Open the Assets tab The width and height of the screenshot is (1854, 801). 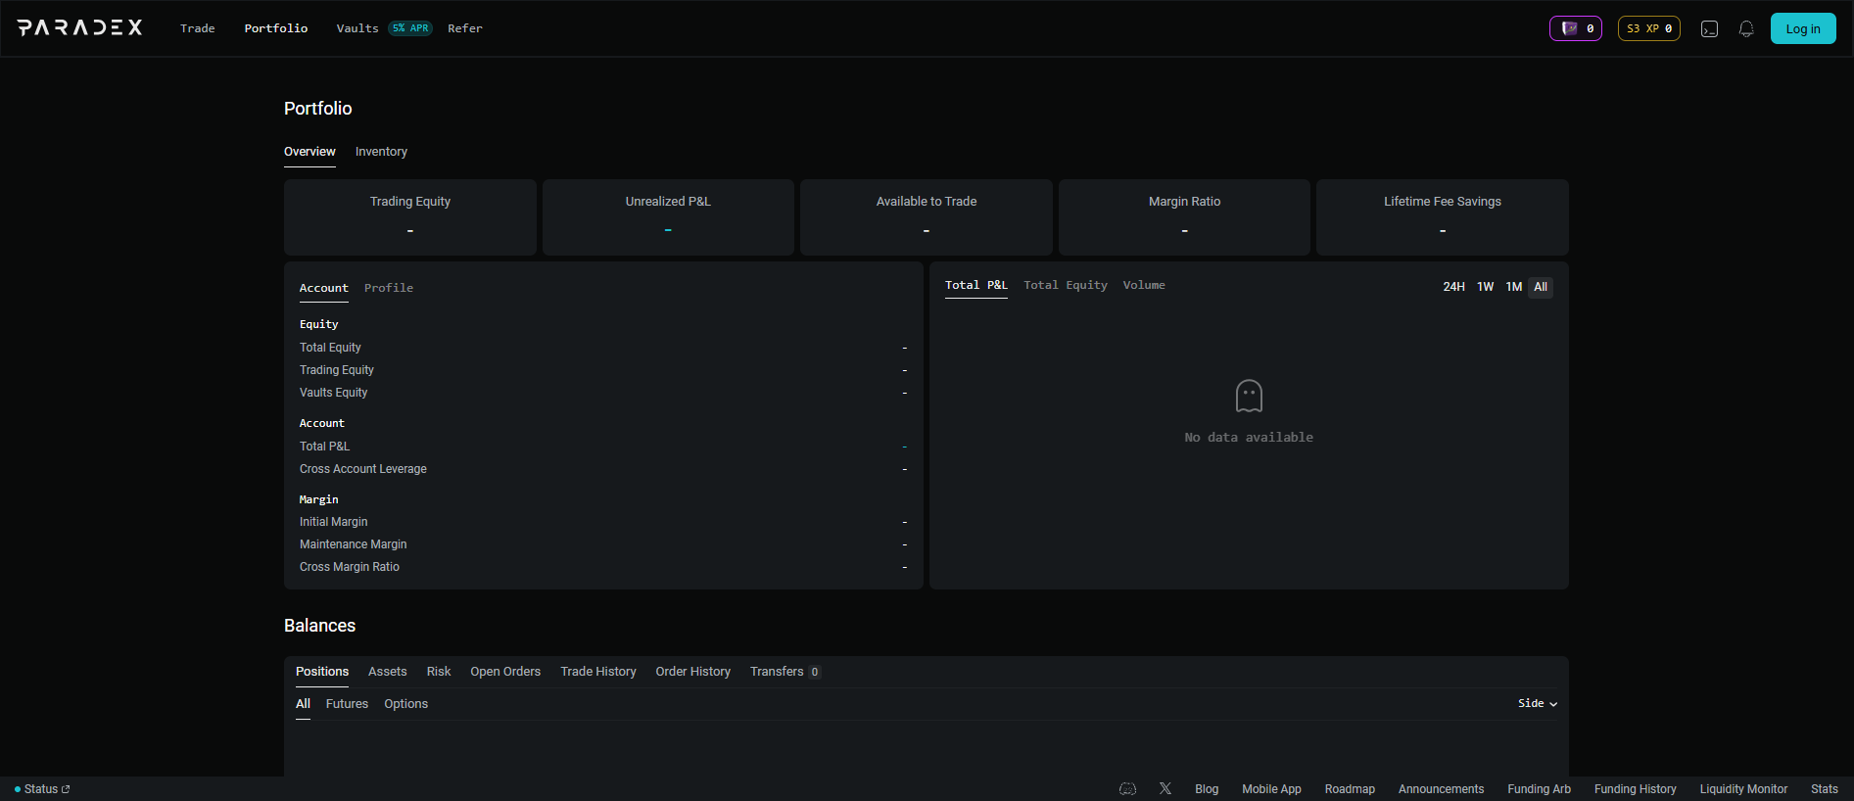pyautogui.click(x=388, y=672)
